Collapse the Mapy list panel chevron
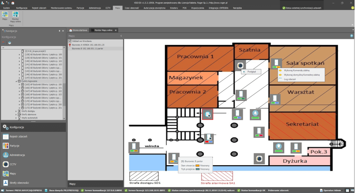Screen dimensions: 357x193 121,36
